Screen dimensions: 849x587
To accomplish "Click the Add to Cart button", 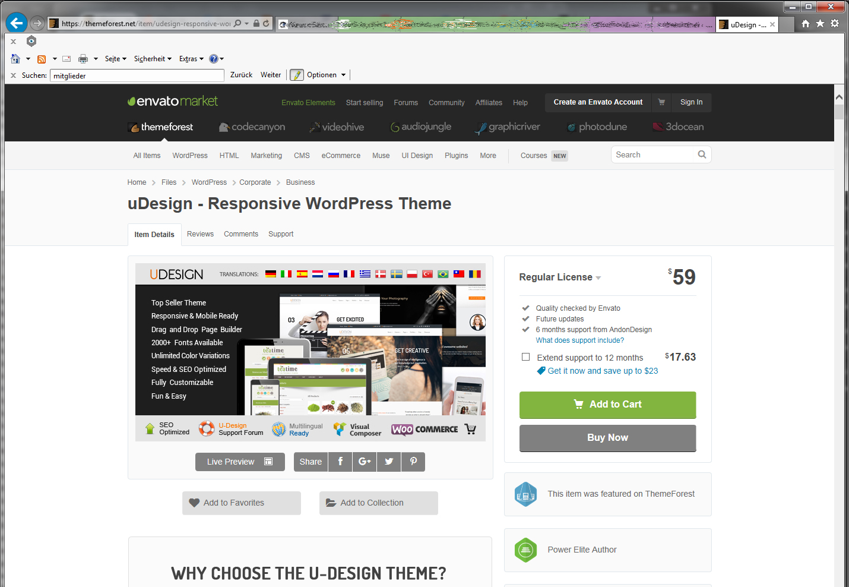I will tap(607, 405).
